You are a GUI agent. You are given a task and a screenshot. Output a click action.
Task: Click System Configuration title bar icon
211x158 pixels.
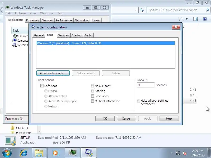point(33,27)
